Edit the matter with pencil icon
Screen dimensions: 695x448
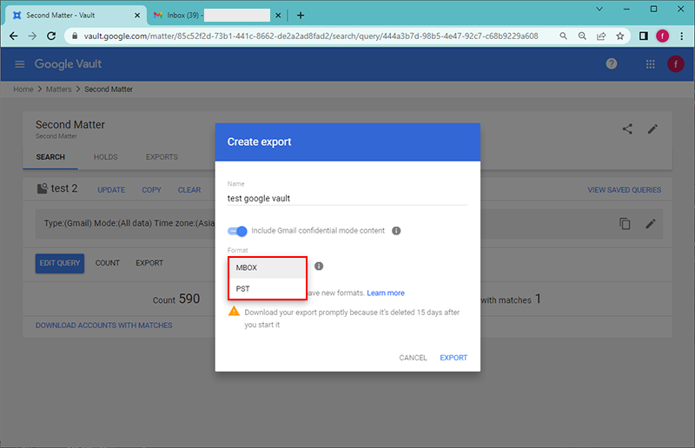652,128
